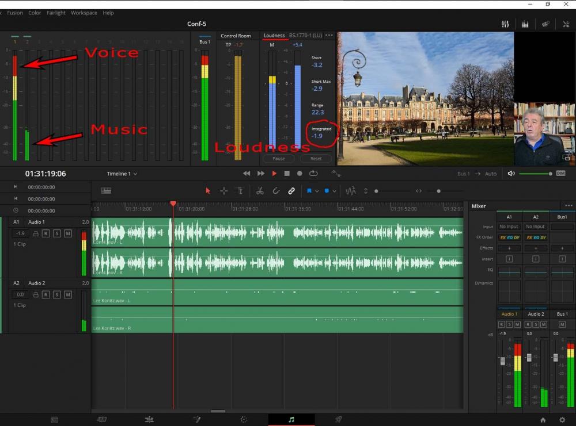Open the Mixer panel icon in top bar
Screen dimensions: 576x426
pyautogui.click(x=505, y=24)
